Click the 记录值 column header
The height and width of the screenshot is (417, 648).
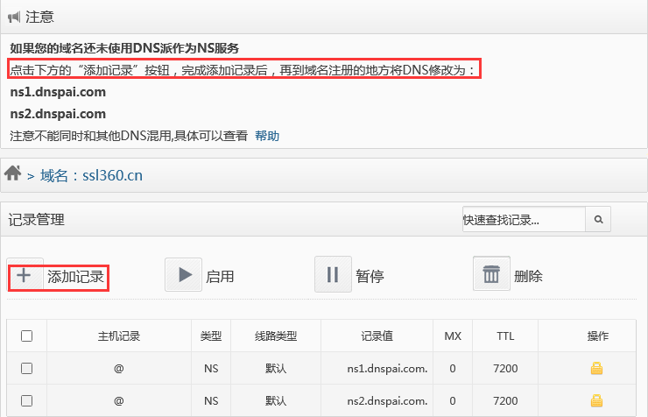tap(377, 336)
